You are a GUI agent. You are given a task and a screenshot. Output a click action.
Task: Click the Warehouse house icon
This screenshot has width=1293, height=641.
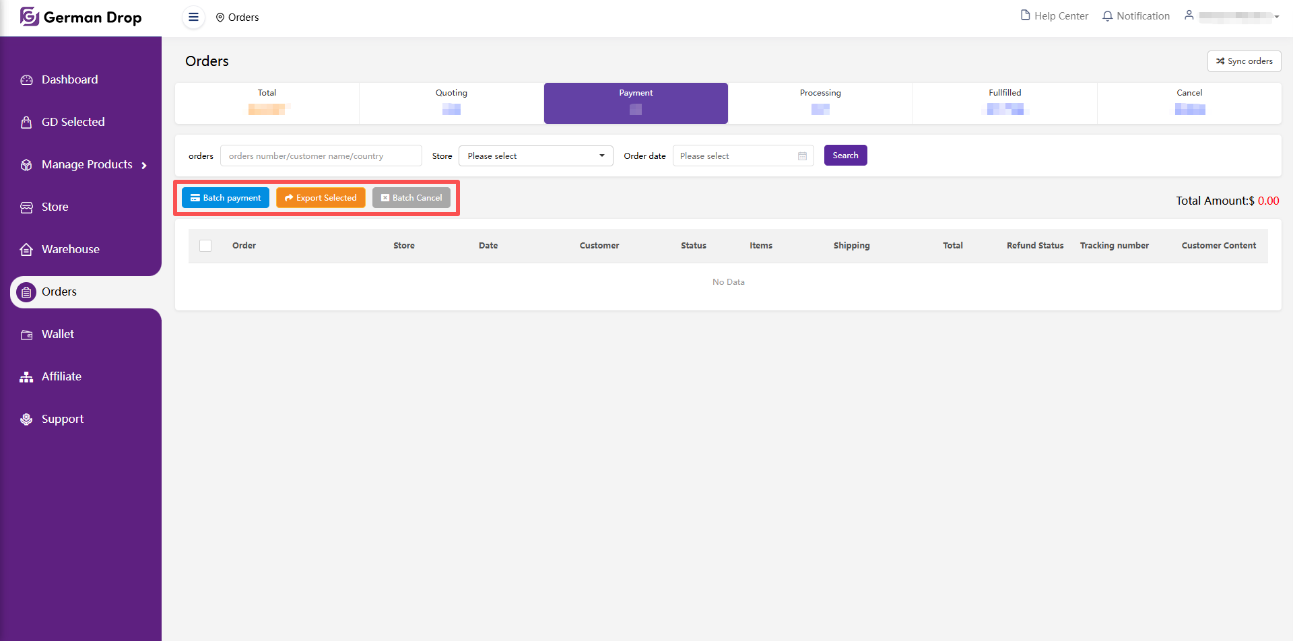tap(26, 250)
